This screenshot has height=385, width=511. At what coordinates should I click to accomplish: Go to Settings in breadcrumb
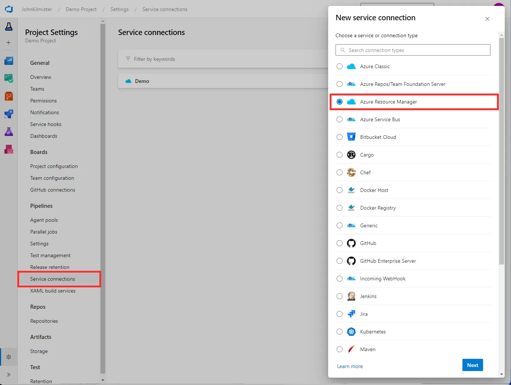click(x=120, y=9)
